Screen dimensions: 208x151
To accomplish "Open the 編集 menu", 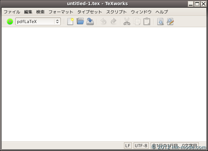I will [28, 12].
